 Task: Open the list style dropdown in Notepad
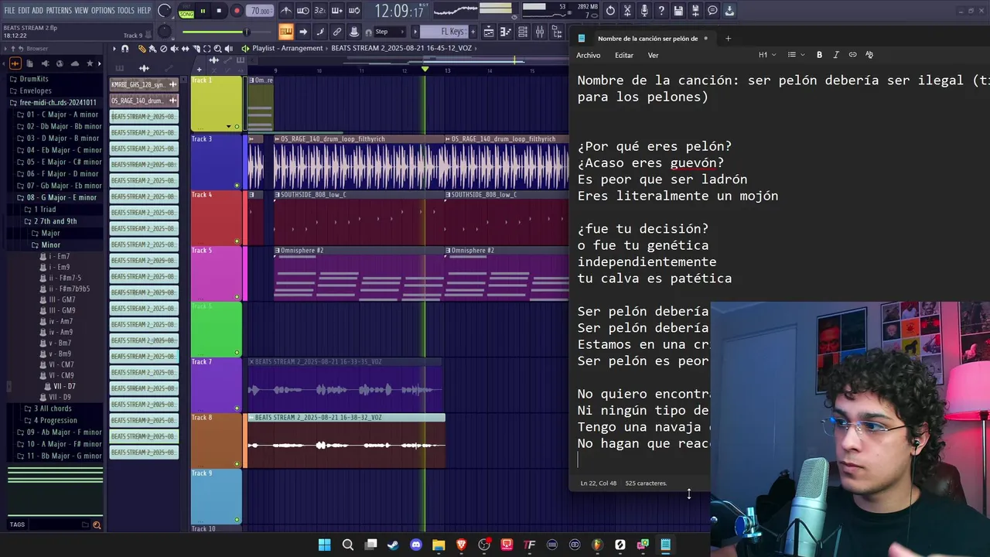tap(795, 55)
